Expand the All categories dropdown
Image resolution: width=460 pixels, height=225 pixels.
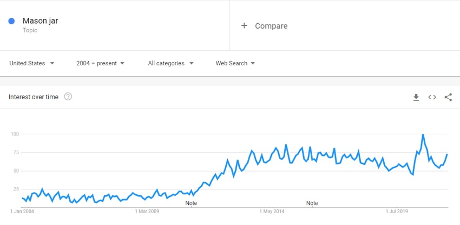click(x=170, y=63)
